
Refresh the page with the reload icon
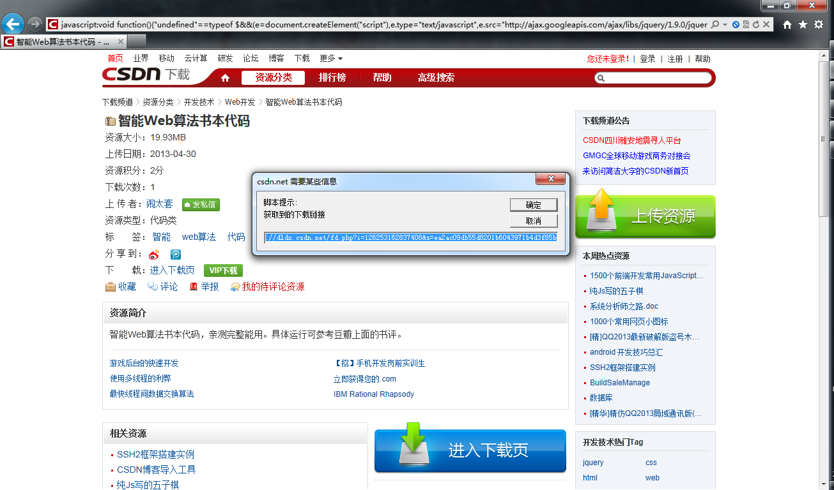756,24
